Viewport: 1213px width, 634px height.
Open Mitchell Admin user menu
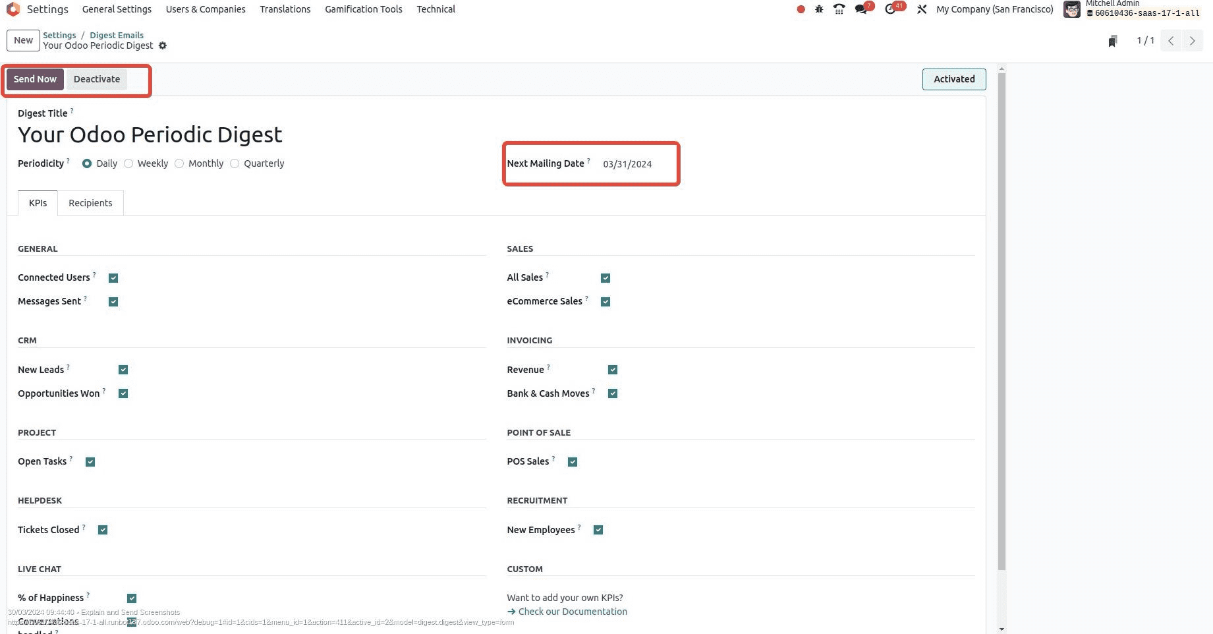[x=1133, y=9]
